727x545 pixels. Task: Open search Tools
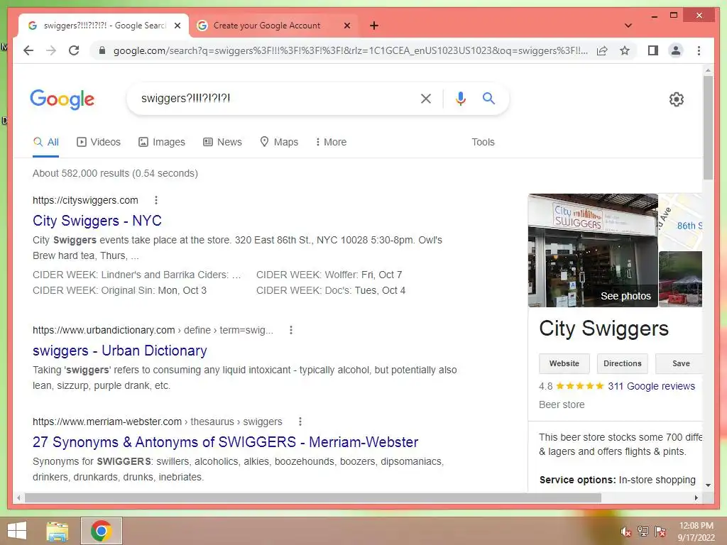pyautogui.click(x=483, y=142)
